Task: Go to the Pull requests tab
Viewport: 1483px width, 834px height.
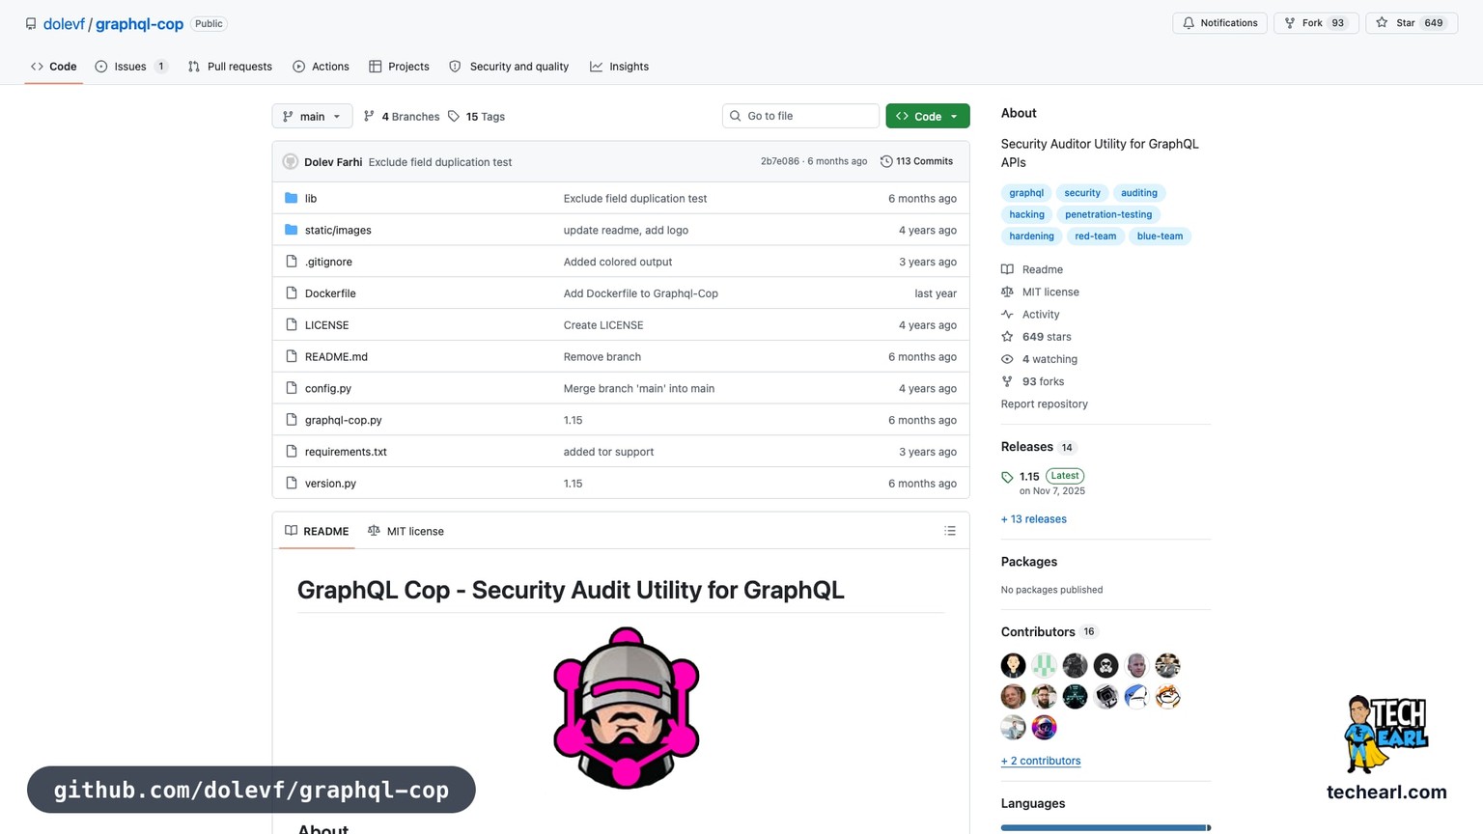Action: [x=230, y=67]
